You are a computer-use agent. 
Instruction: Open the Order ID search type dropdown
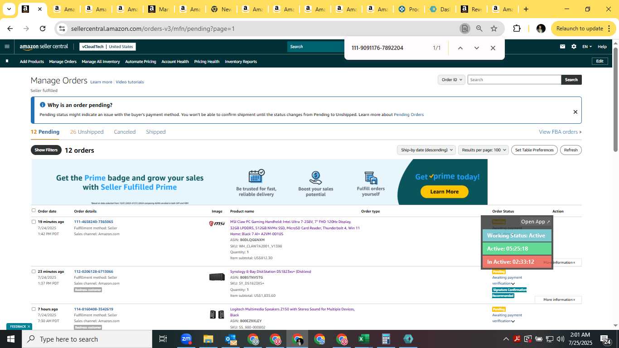pyautogui.click(x=452, y=80)
